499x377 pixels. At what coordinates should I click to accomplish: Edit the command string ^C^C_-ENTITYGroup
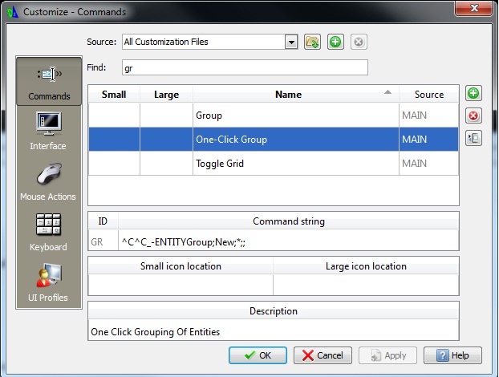tap(288, 242)
